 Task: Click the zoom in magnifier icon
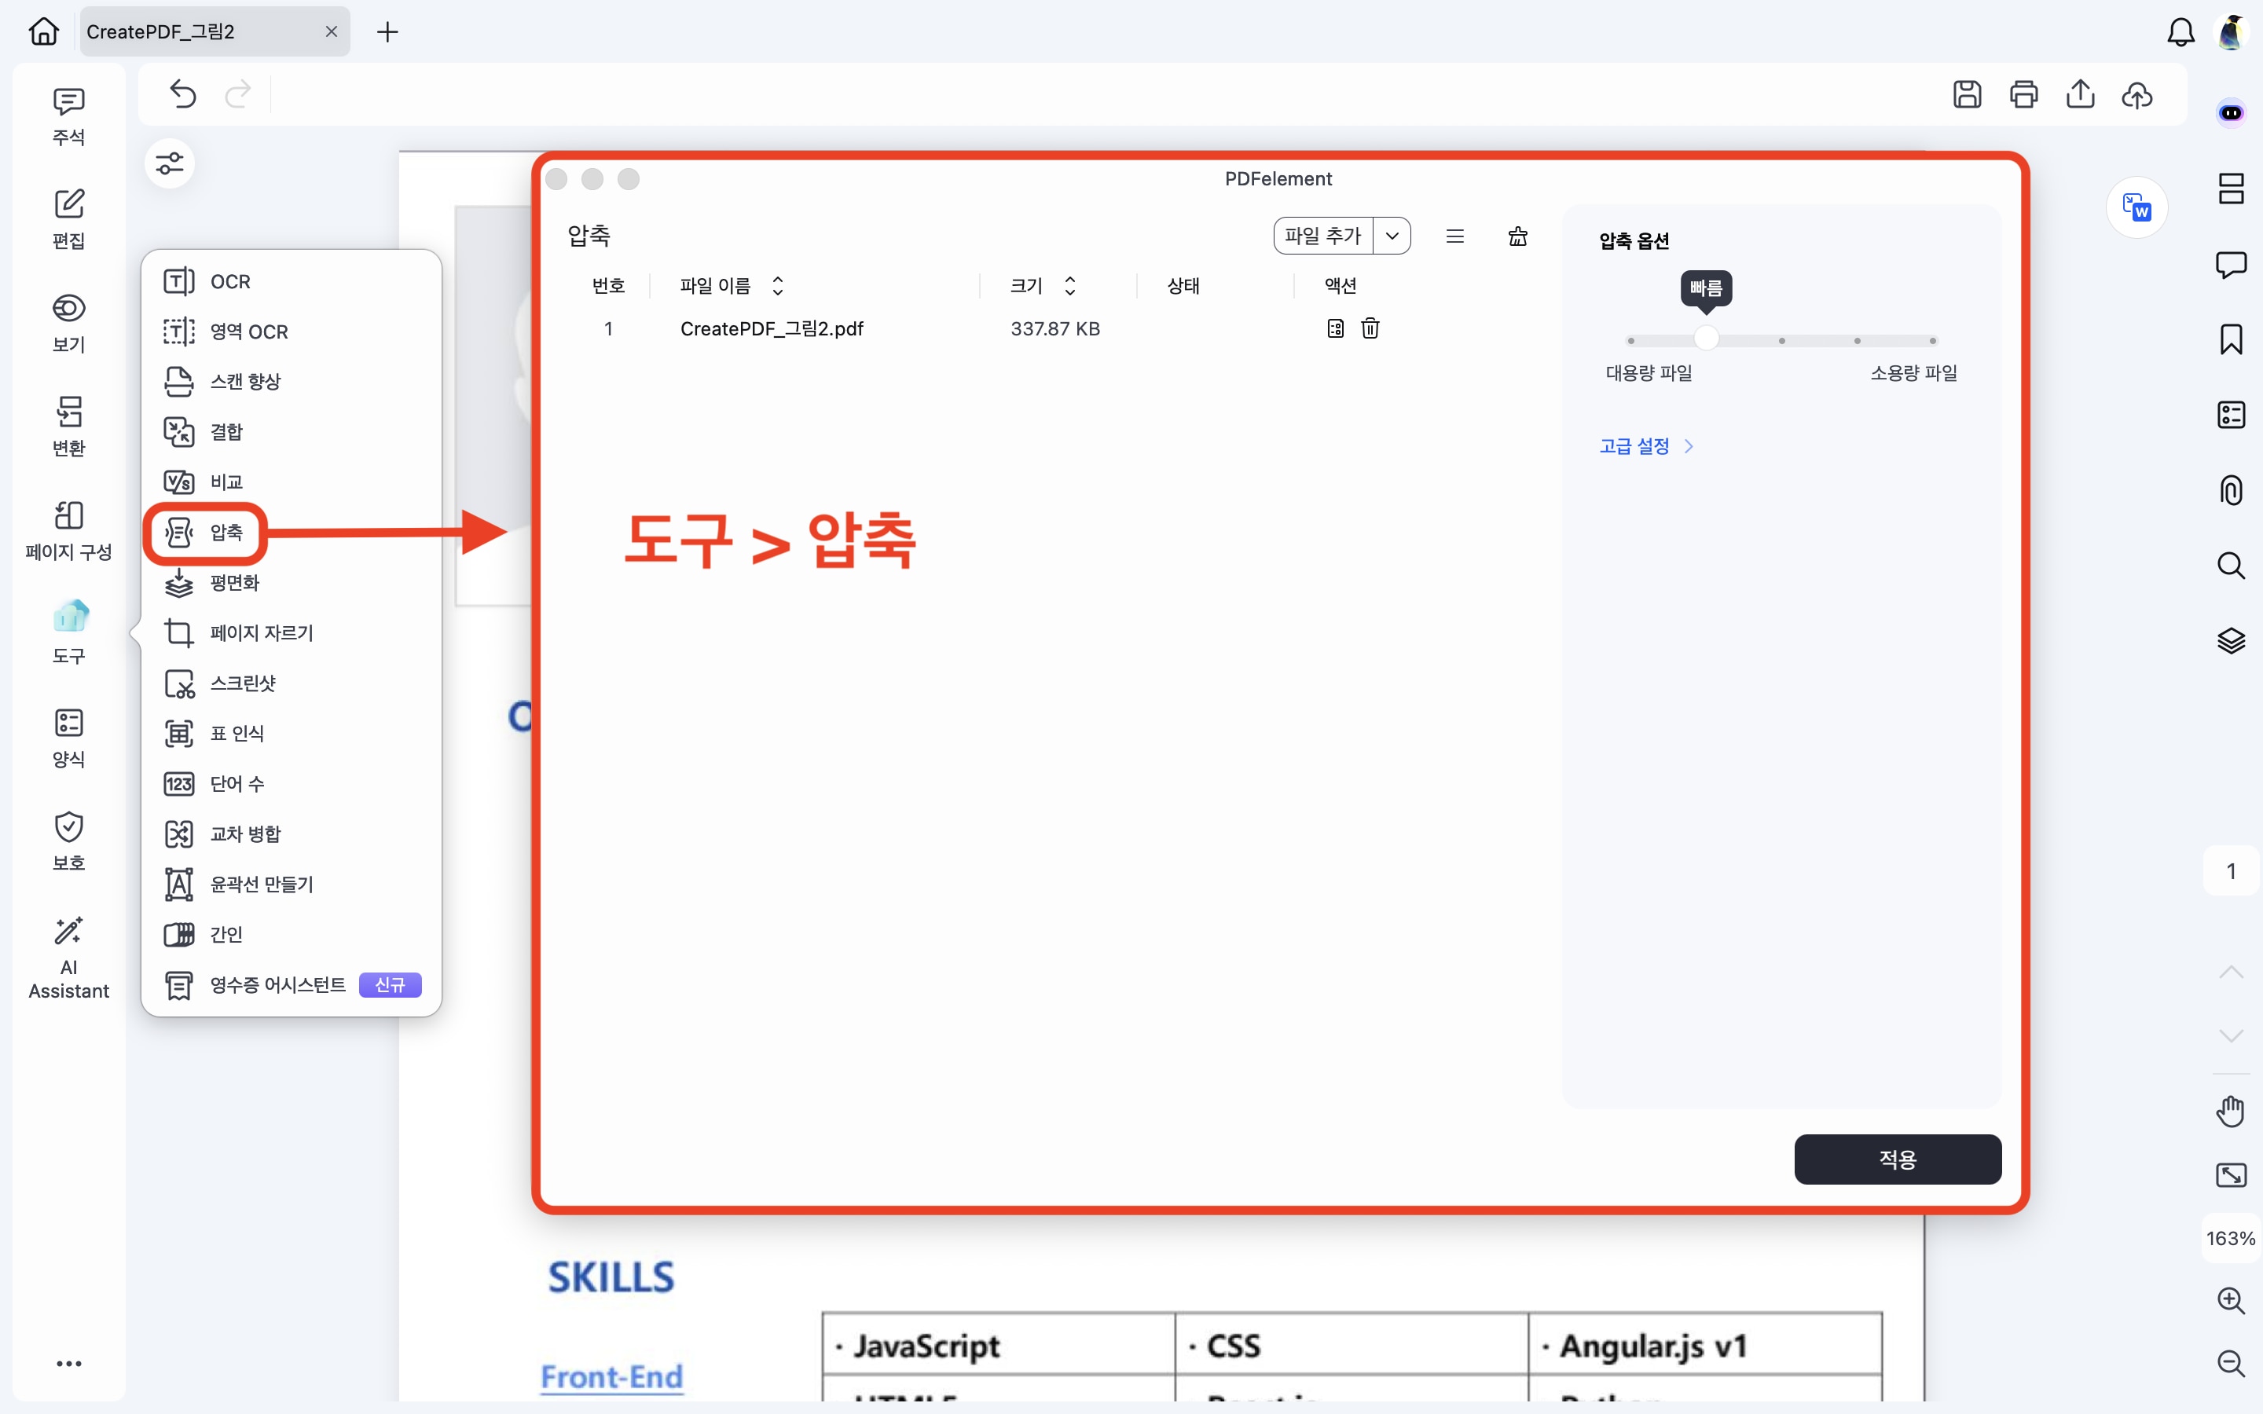pyautogui.click(x=2232, y=1300)
